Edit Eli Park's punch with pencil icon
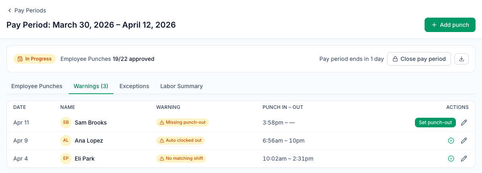 coord(464,159)
